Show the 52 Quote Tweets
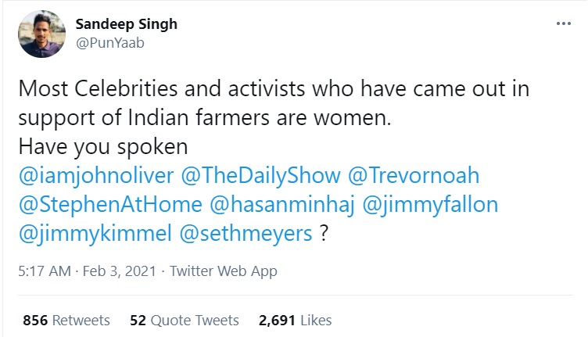Screen dimensions: 588x337 (x=185, y=320)
